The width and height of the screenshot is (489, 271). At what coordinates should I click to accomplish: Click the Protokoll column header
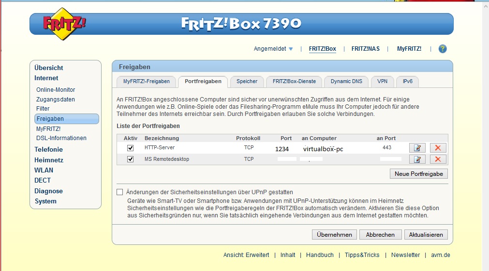248,138
